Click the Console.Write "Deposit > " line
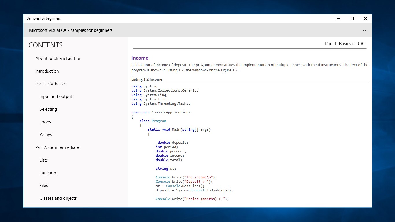395x222 pixels. click(x=184, y=182)
